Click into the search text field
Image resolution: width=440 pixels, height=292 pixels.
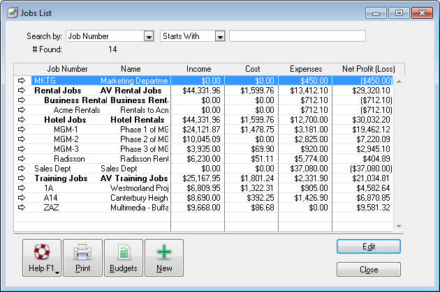(x=298, y=36)
